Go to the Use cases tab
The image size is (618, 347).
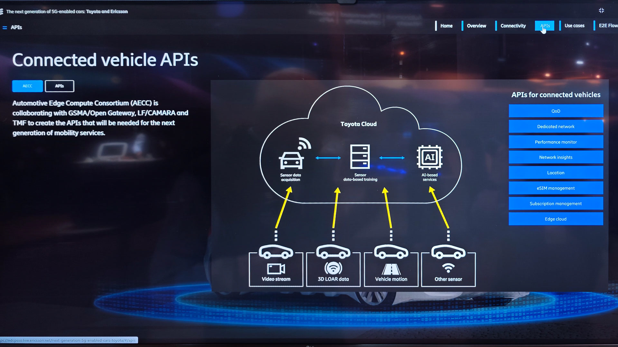coord(574,26)
